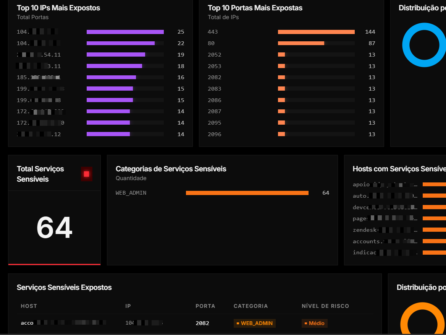Image resolution: width=446 pixels, height=335 pixels.
Task: Click the Top 10 IPs Mais Expostos title
Action: tap(58, 8)
